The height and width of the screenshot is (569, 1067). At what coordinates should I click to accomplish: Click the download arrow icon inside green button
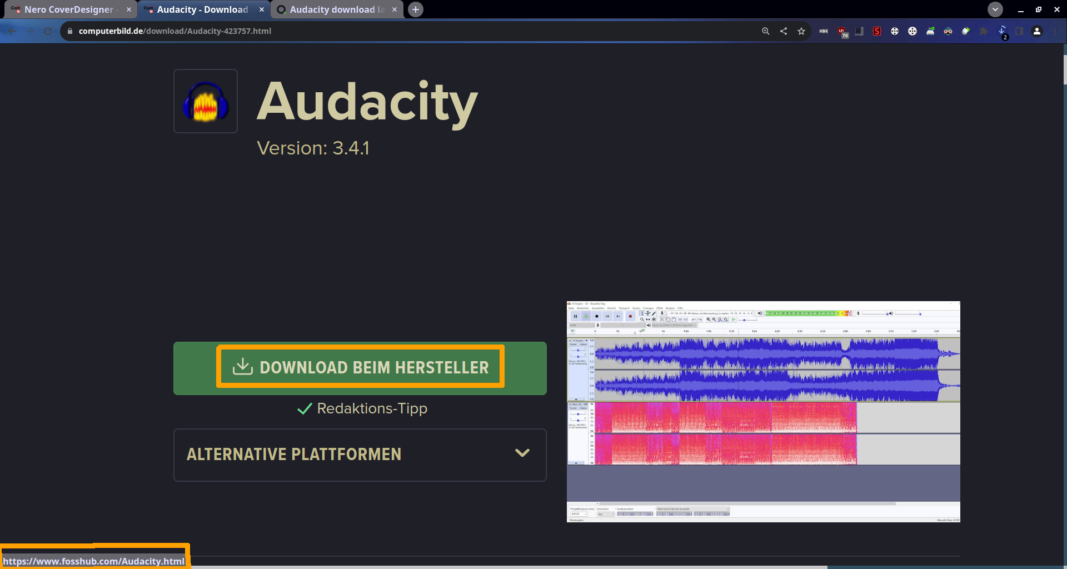coord(242,367)
